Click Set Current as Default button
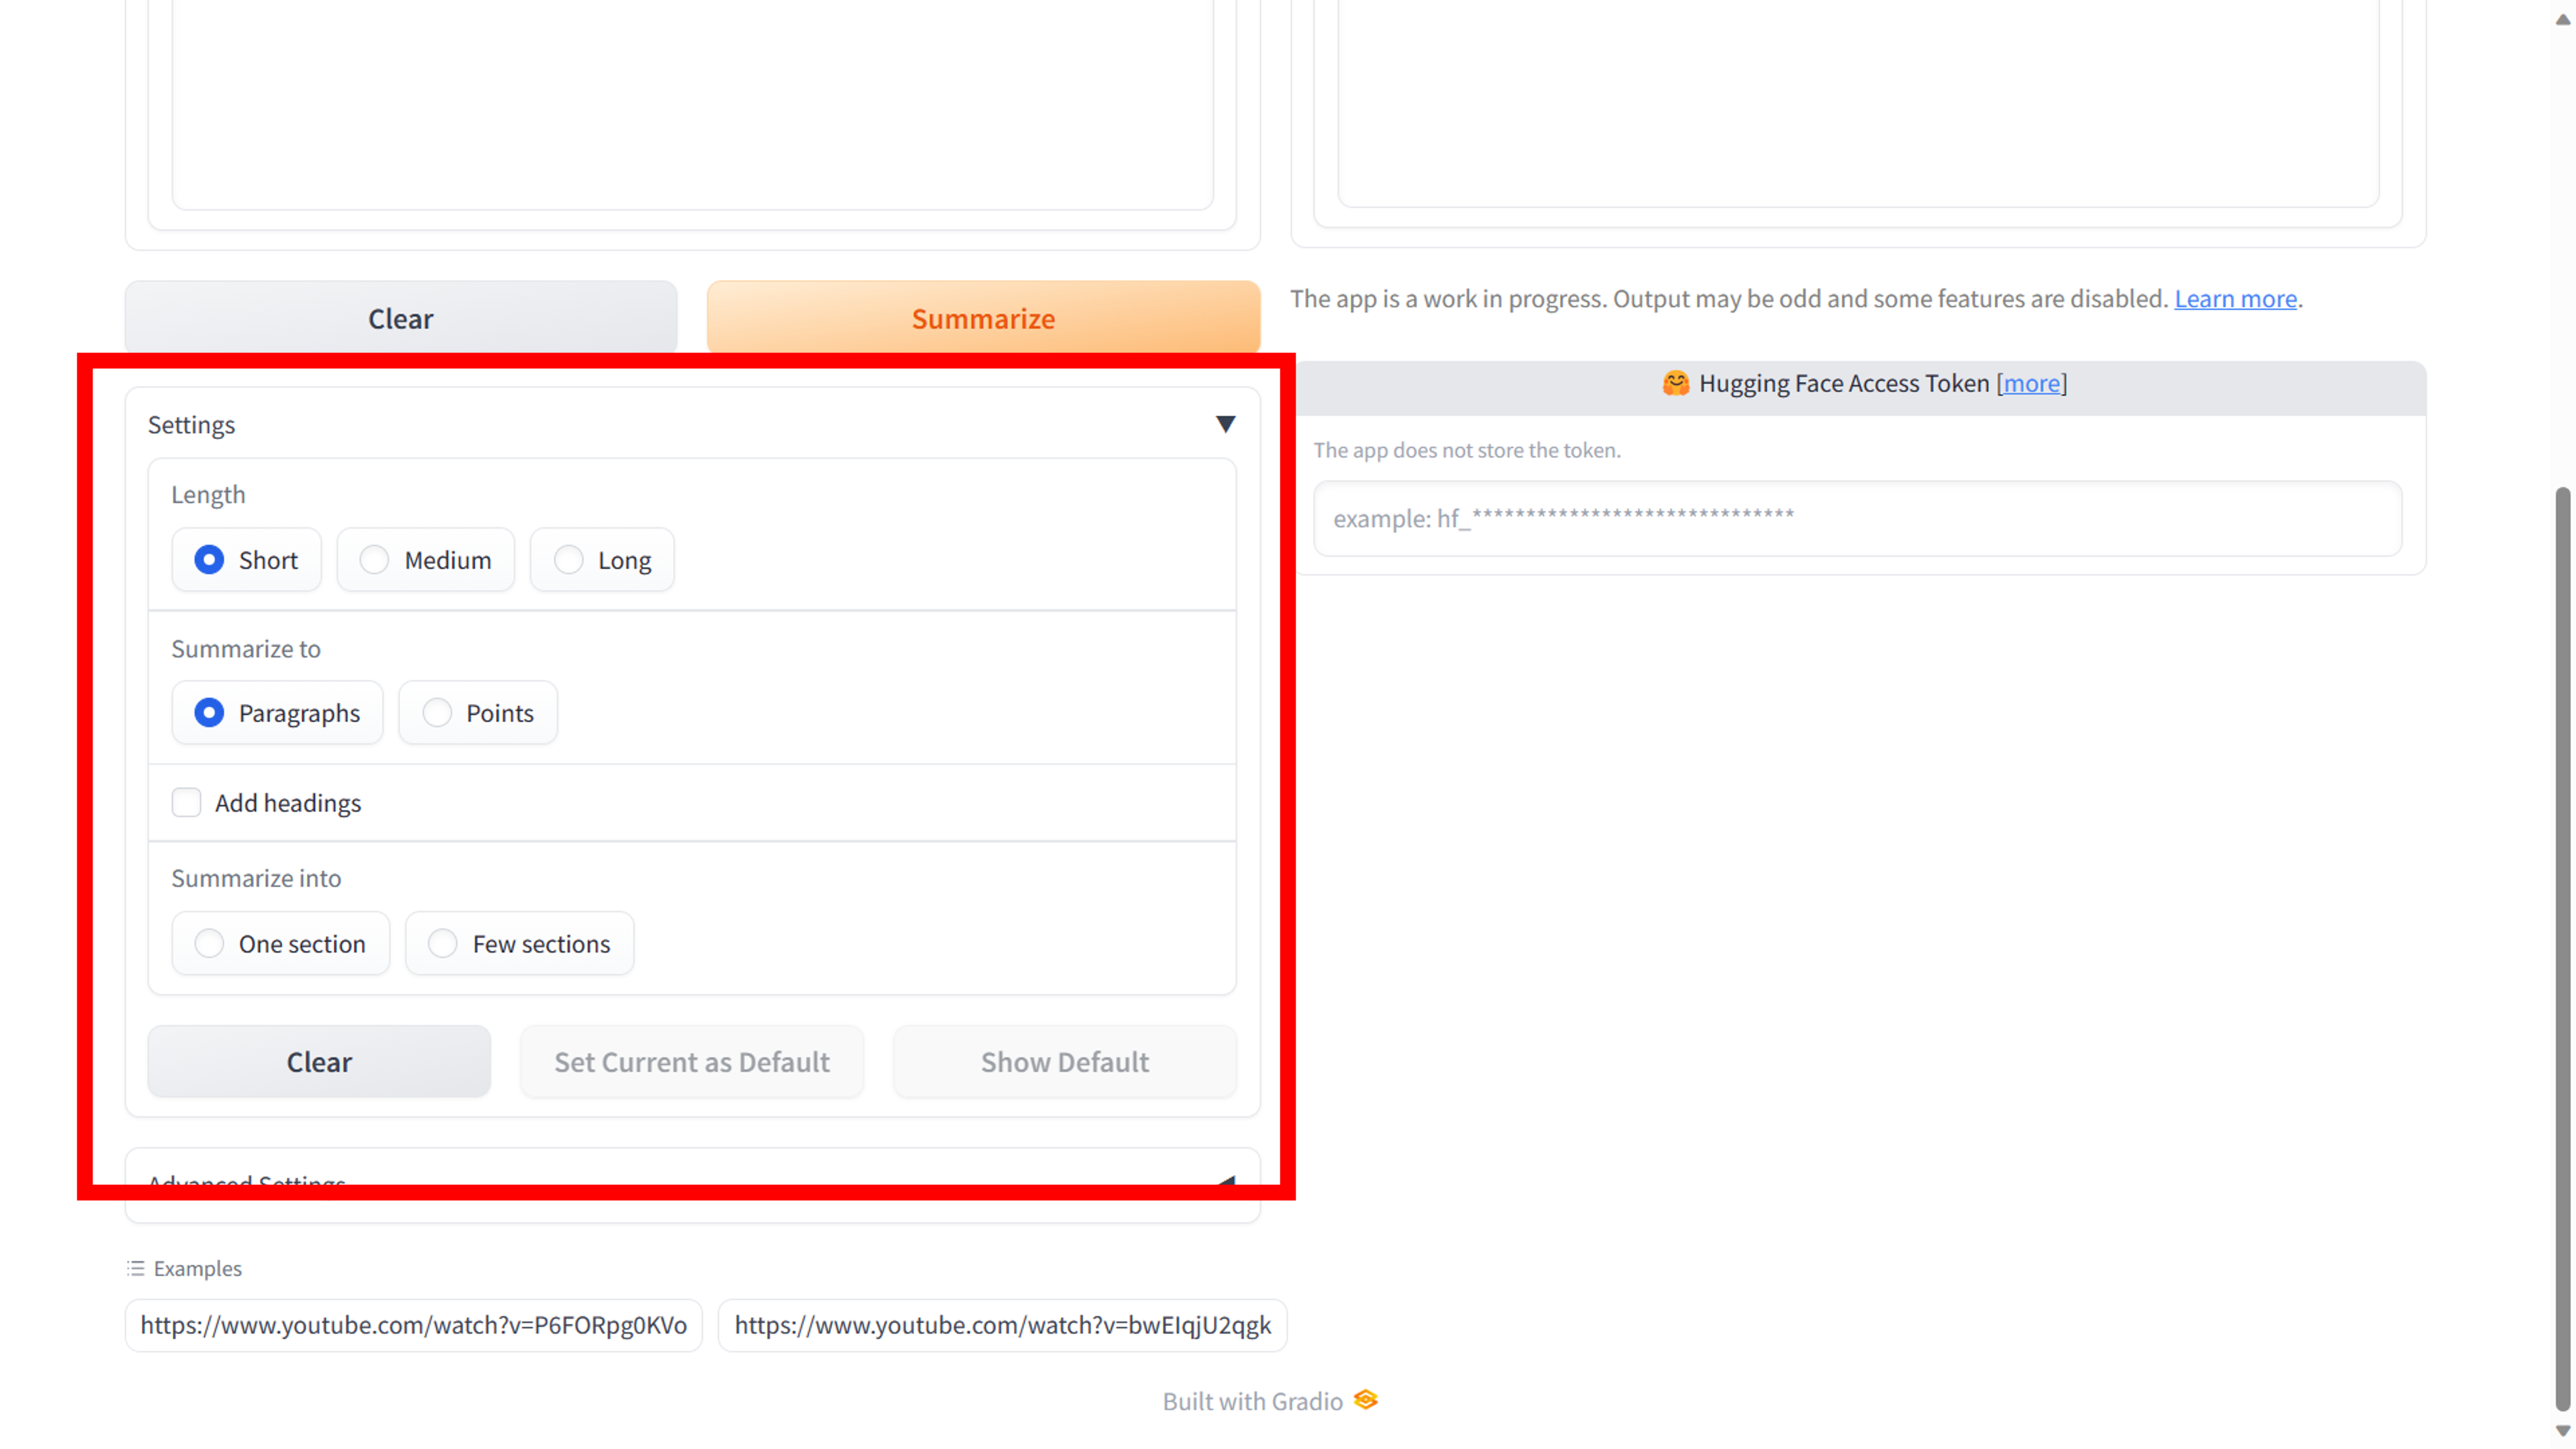The image size is (2576, 1449). tap(692, 1061)
